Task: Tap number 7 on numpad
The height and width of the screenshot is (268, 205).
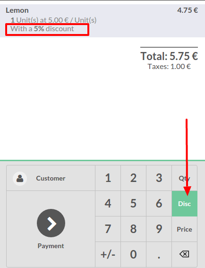Action: [108, 229]
